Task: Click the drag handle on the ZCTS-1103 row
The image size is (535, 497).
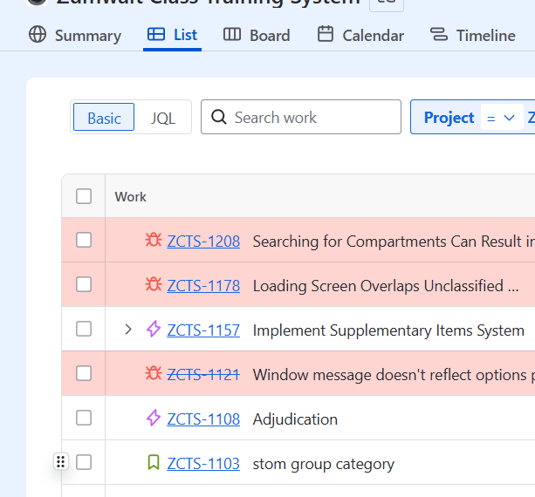Action: [x=60, y=462]
